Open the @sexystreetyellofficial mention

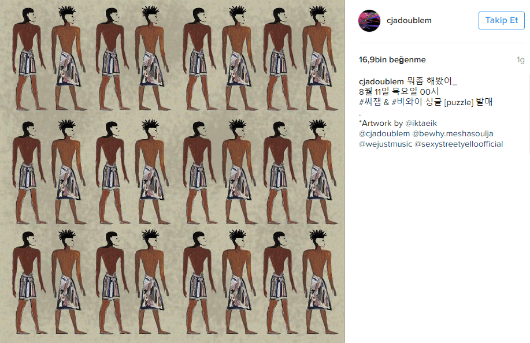coord(459,144)
